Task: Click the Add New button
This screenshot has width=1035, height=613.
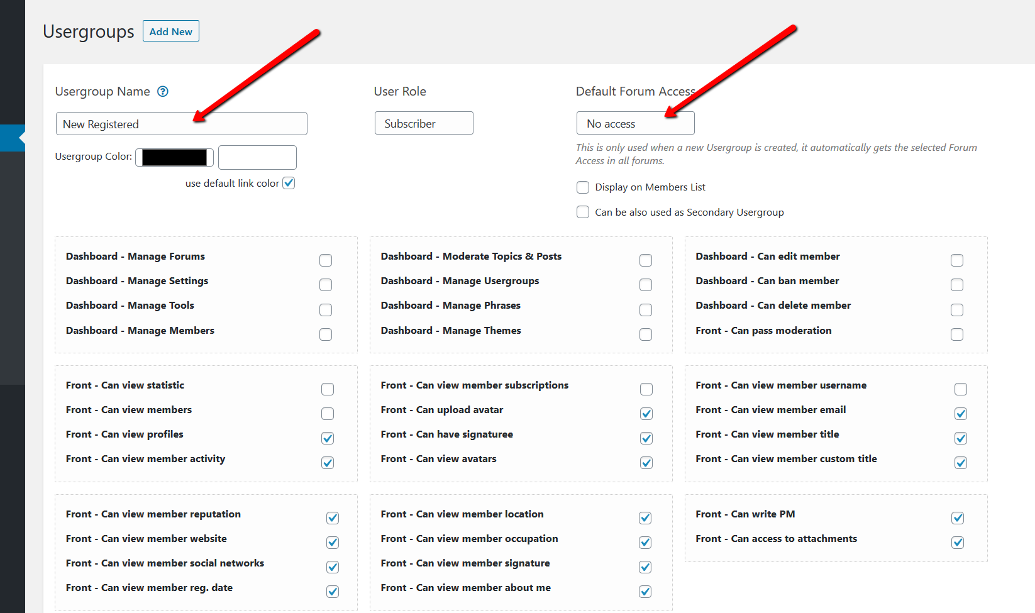Action: click(171, 31)
